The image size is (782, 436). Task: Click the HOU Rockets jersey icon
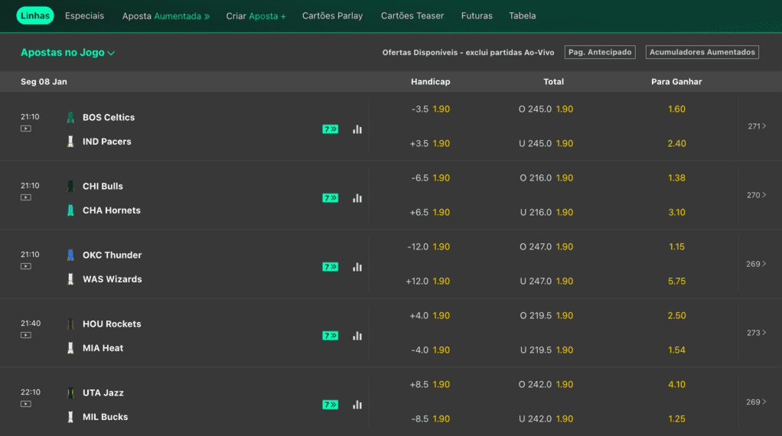click(x=70, y=324)
